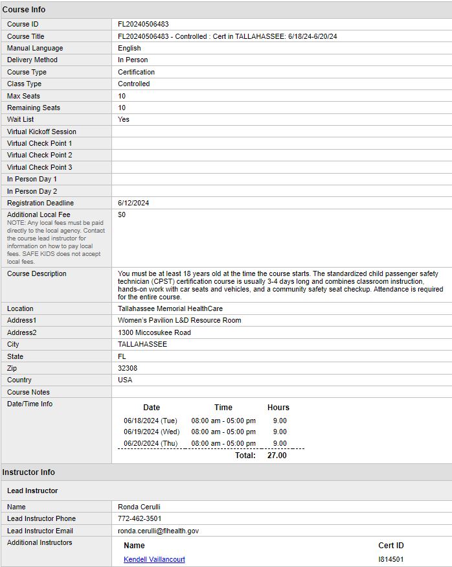Click the Remaining Seats label
452x567 pixels.
[x=34, y=108]
